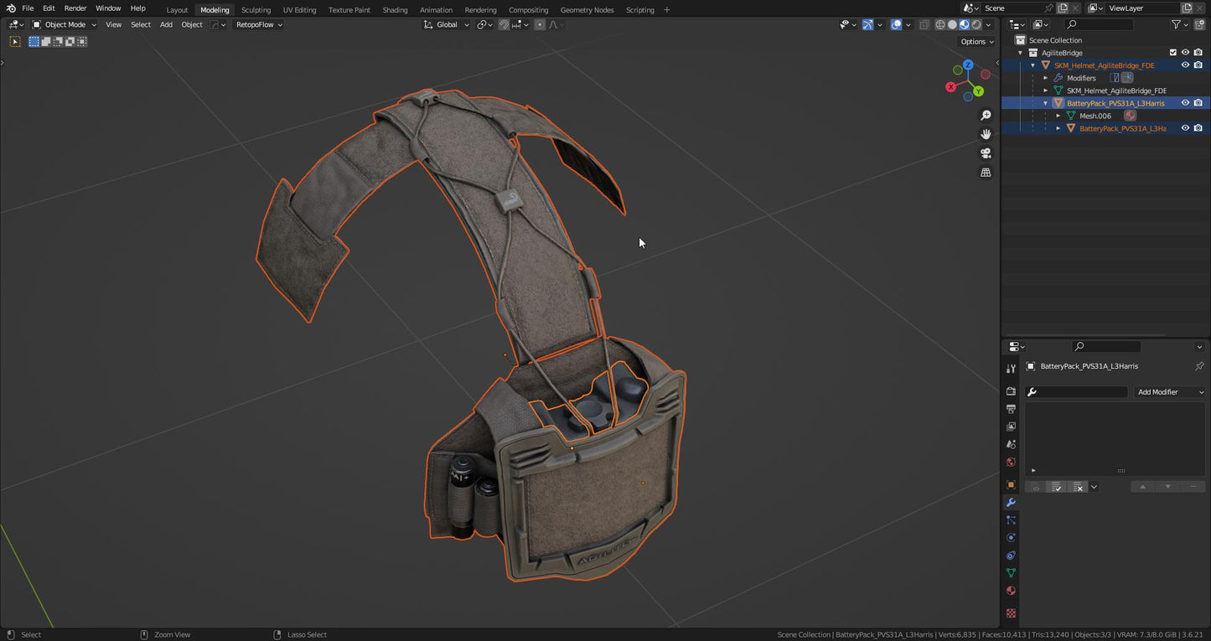The width and height of the screenshot is (1211, 641).
Task: Uncheck the AgiliteBridge collection checkbox
Action: (x=1173, y=53)
